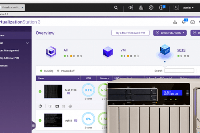Open Test_1128 console icon in action row

(x=50, y=106)
